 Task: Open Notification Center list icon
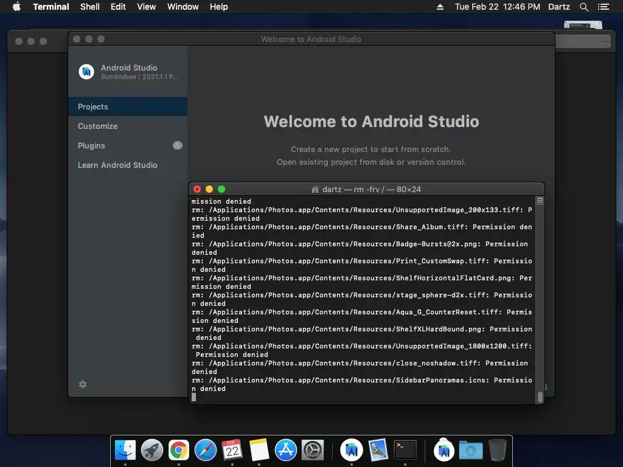tap(603, 7)
